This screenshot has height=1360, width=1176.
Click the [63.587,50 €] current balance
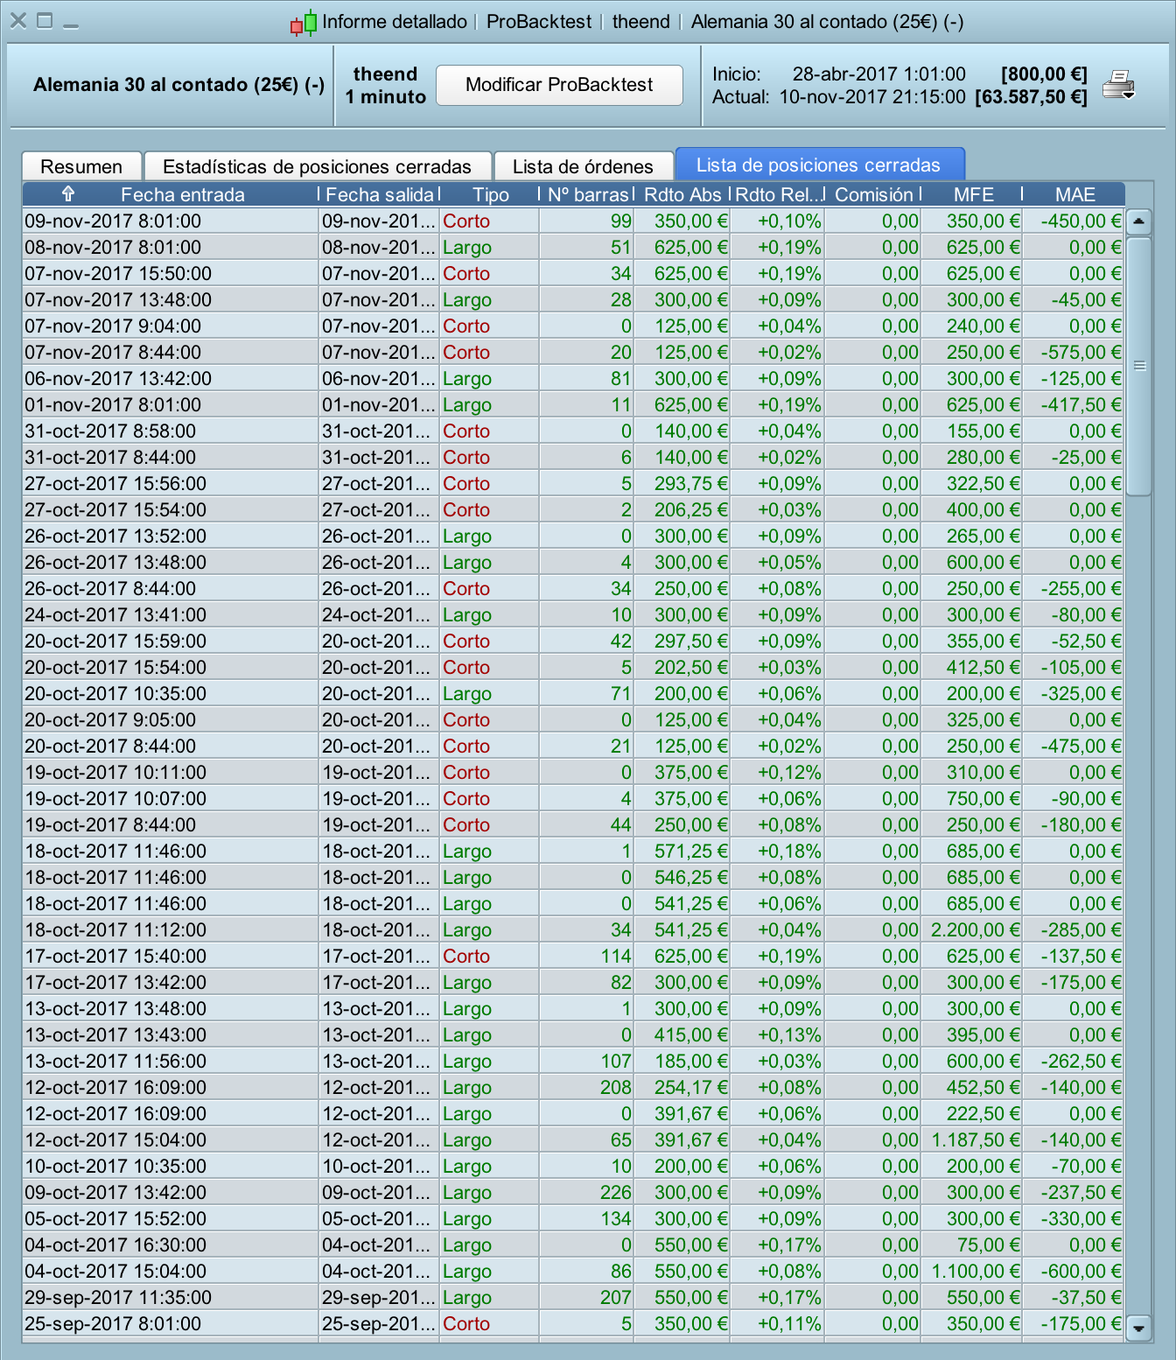(x=1032, y=97)
